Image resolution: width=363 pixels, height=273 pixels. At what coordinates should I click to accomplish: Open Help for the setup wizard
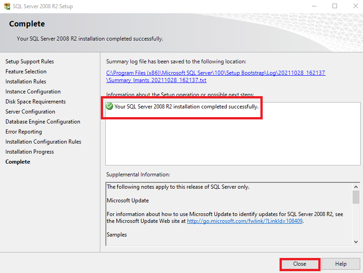(x=341, y=264)
